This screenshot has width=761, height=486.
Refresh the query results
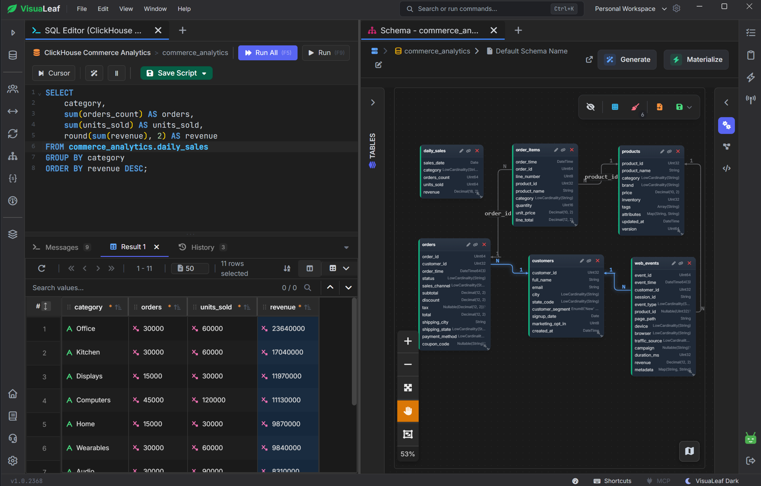point(42,268)
